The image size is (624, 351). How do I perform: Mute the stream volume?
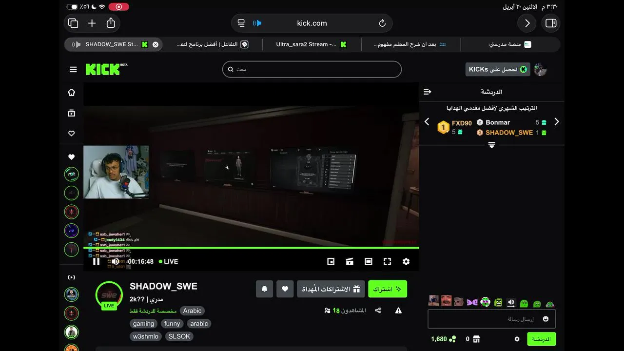tap(115, 262)
